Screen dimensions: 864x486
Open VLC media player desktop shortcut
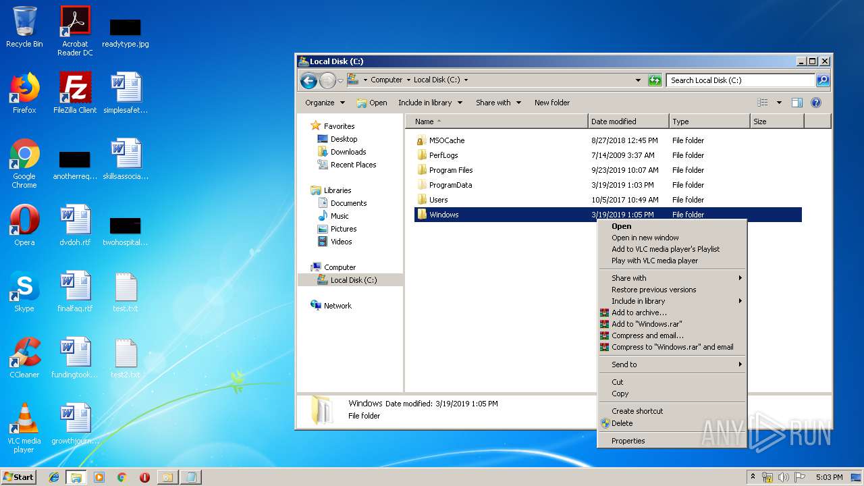click(24, 429)
